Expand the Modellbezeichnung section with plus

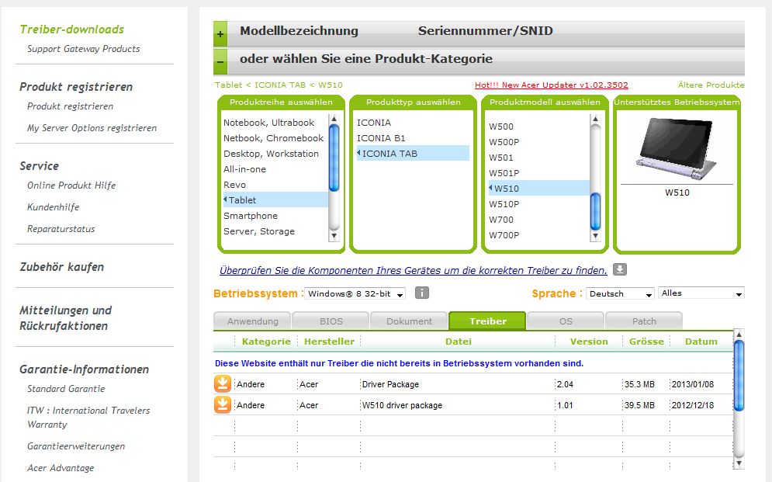coord(220,34)
